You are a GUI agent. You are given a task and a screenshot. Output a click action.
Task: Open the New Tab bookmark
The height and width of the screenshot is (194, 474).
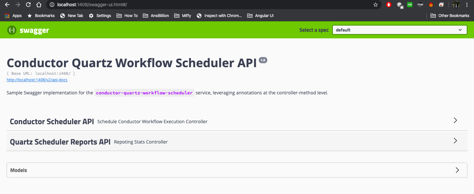(x=72, y=15)
